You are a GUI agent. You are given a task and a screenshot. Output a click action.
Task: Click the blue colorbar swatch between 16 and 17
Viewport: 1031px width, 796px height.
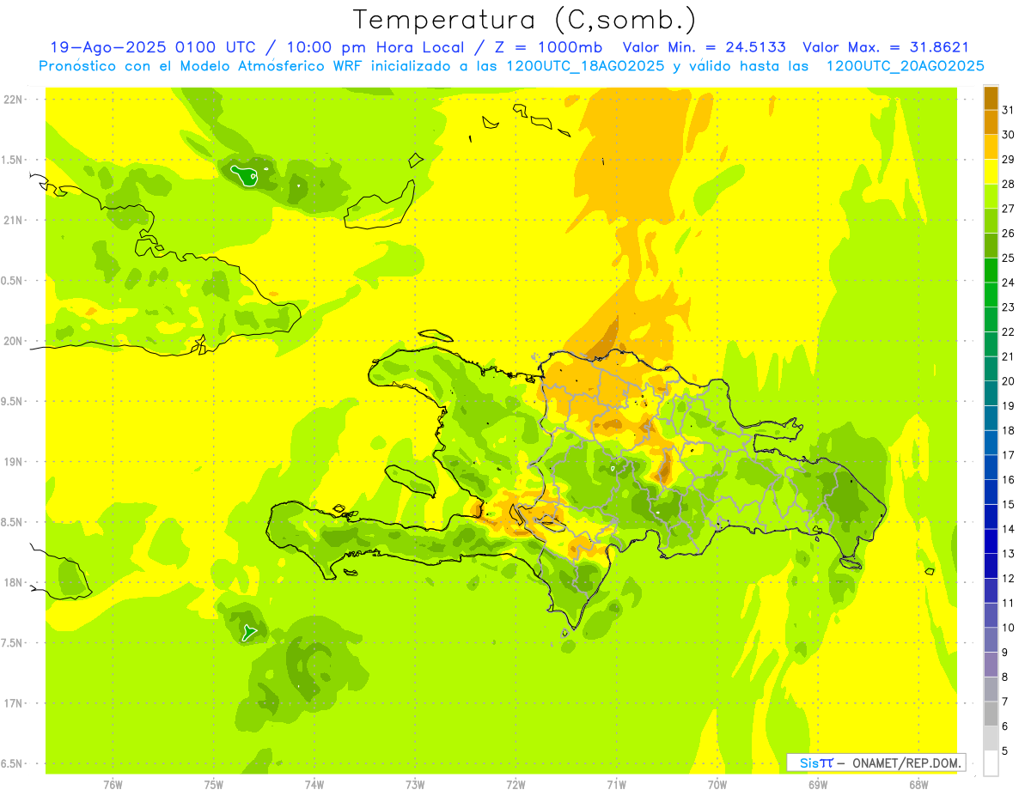click(x=991, y=467)
